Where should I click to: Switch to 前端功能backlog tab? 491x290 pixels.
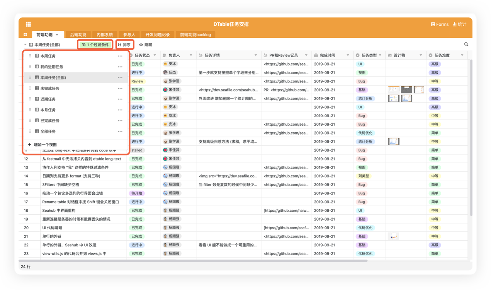coord(195,35)
